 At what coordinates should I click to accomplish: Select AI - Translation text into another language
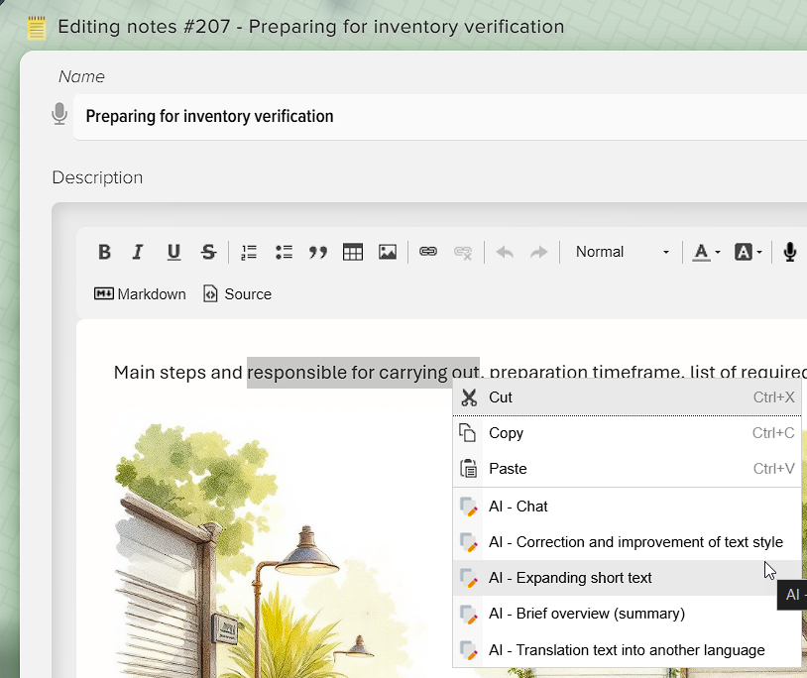627,650
